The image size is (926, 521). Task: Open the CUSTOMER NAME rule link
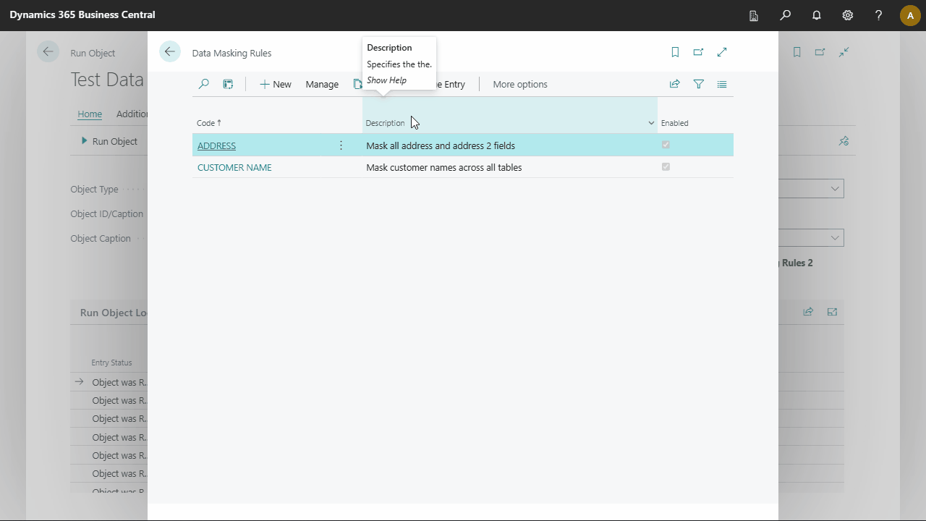[234, 167]
